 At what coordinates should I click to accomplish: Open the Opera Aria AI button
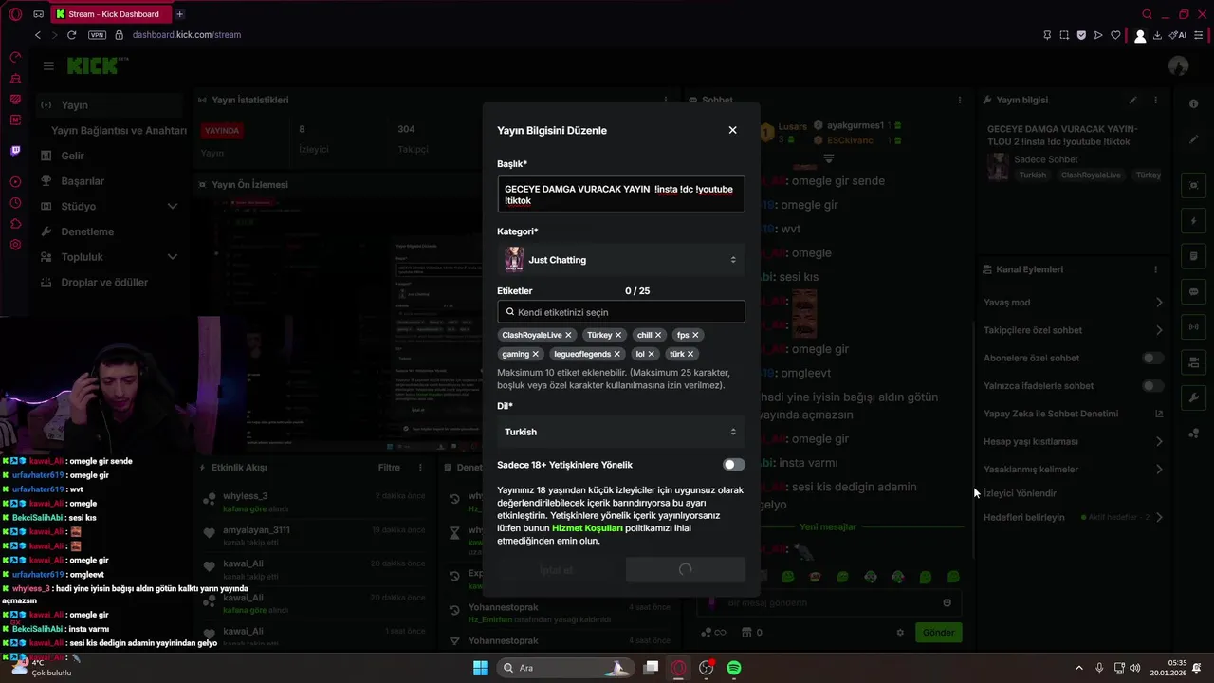1180,35
